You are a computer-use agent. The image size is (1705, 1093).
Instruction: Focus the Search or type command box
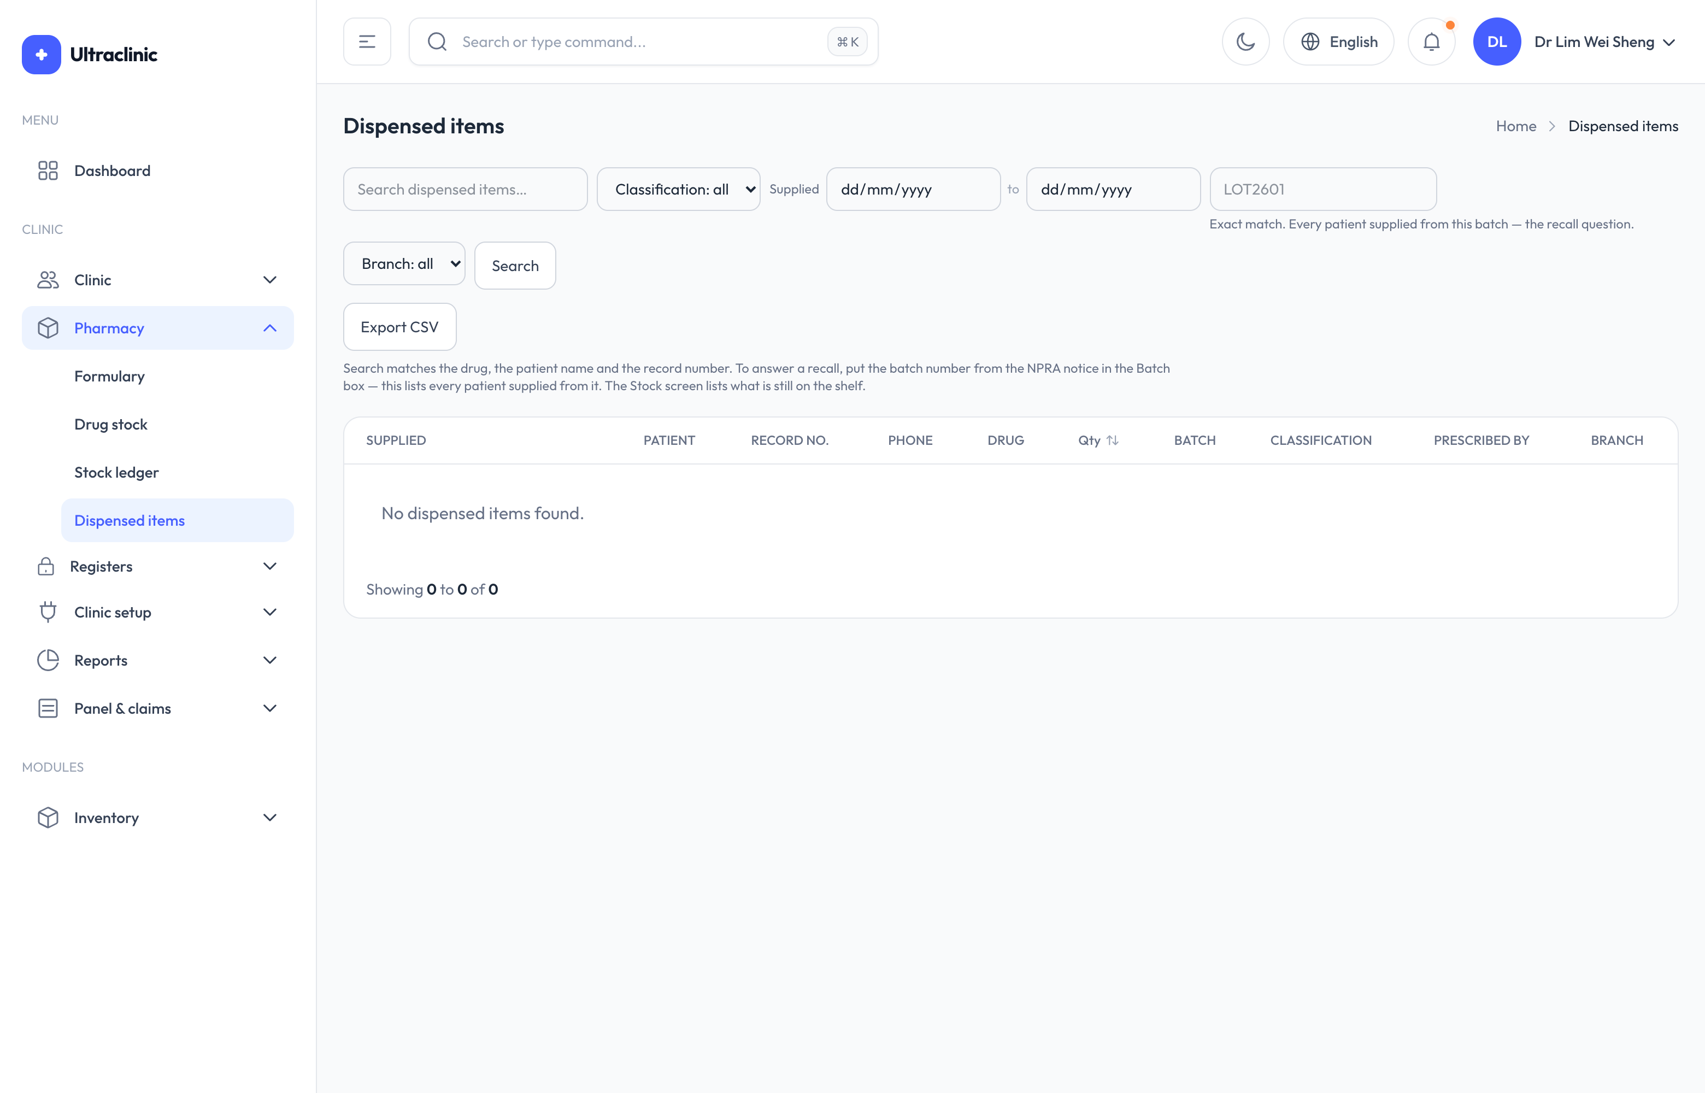tap(644, 42)
